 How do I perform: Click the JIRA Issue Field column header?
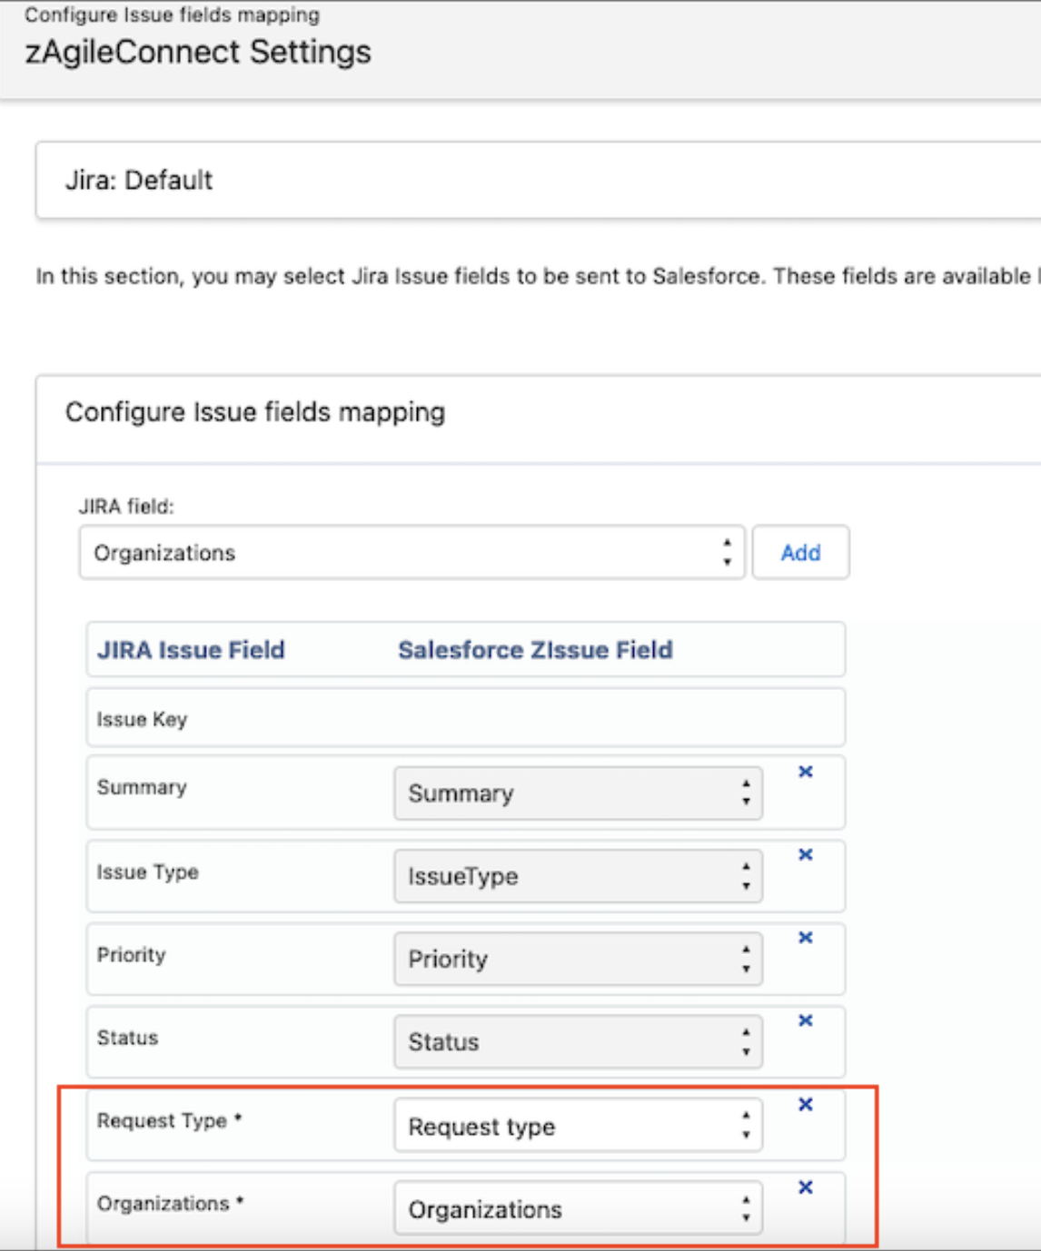[x=191, y=650]
